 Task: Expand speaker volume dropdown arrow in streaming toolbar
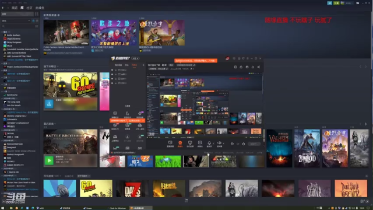(223, 143)
